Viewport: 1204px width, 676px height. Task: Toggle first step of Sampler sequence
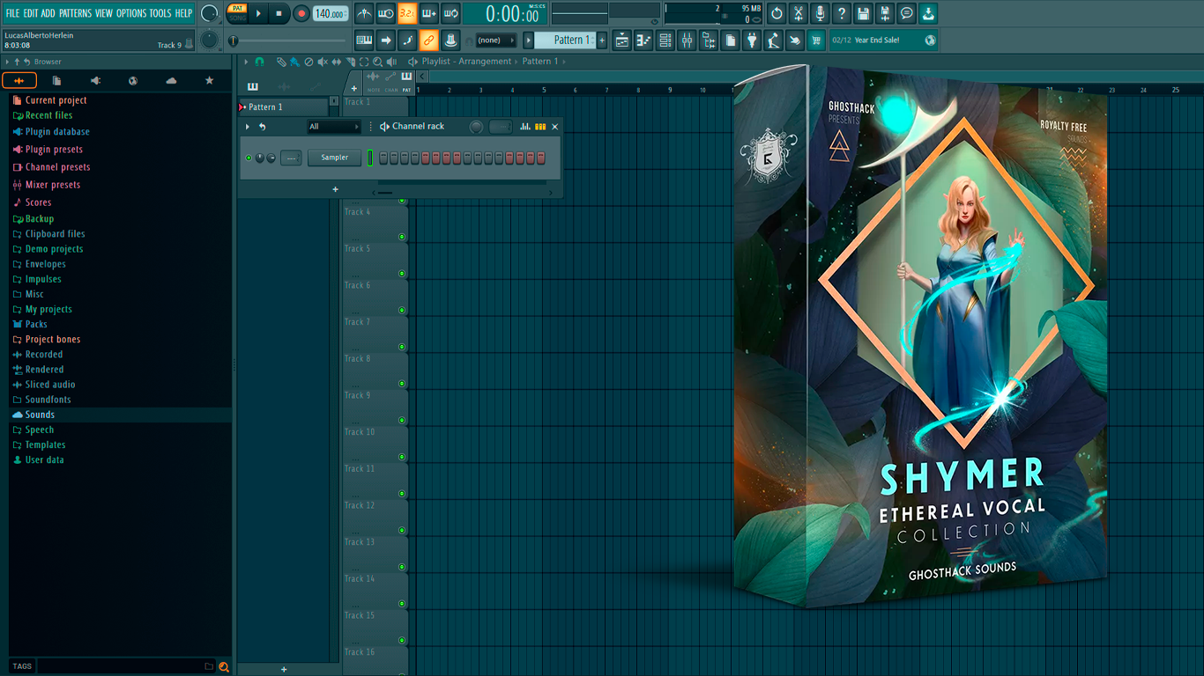383,158
